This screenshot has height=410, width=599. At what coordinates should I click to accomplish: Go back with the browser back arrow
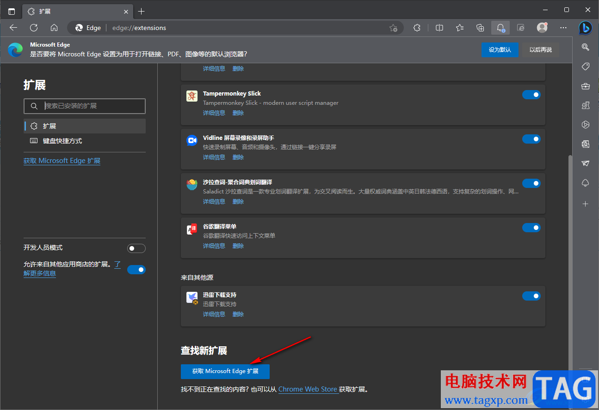(x=13, y=28)
